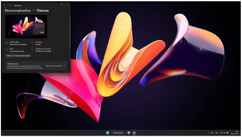Click the theme preview thumbnail
The height and width of the screenshot is (137, 242).
tap(26, 26)
